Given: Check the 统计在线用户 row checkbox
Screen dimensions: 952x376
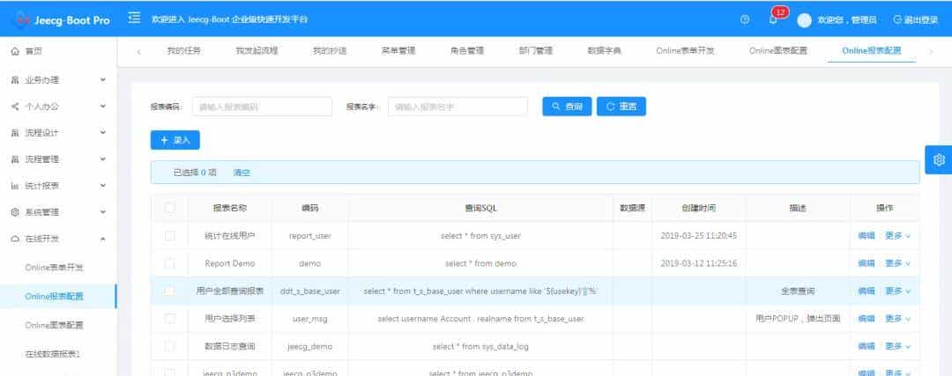Looking at the screenshot, I should (x=169, y=236).
